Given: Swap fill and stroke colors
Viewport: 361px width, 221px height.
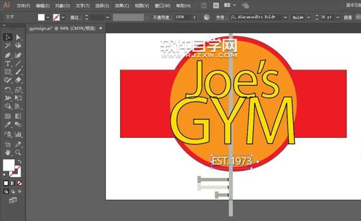Looking at the screenshot, I should (19, 162).
